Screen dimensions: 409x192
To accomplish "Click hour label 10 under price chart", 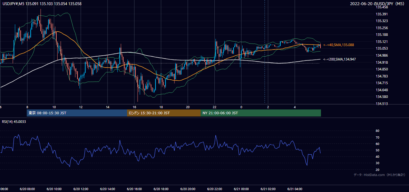I will 54,107.
